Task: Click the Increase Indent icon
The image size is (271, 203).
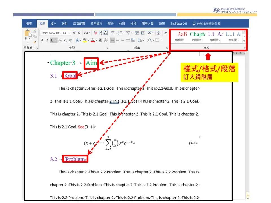Action: tap(142, 33)
